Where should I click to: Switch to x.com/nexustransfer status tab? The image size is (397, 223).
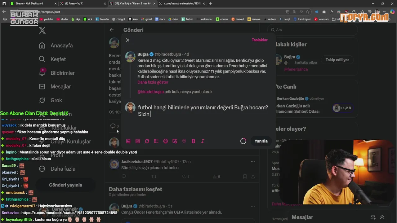click(182, 3)
